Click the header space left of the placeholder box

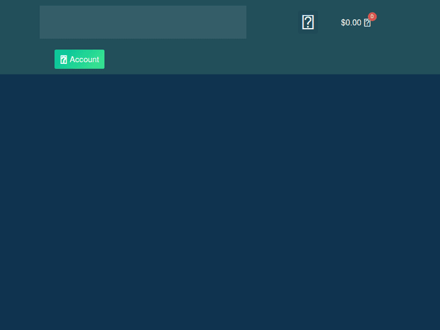pyautogui.click(x=19, y=22)
